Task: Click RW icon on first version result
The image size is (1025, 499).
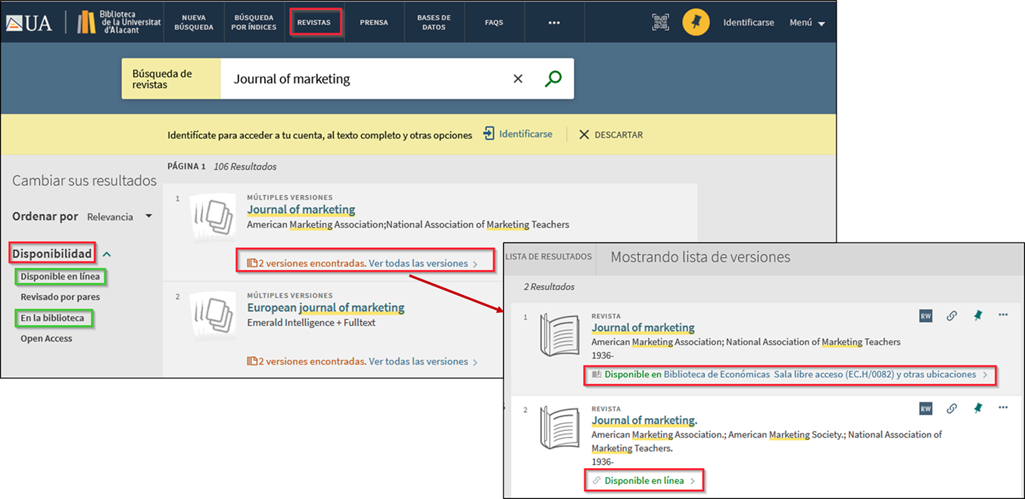Action: pyautogui.click(x=926, y=316)
